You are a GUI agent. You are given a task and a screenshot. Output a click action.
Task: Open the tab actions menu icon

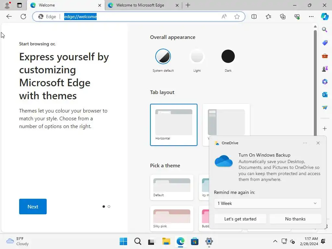pyautogui.click(x=19, y=5)
